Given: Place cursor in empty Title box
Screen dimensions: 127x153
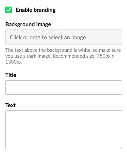Looking at the screenshot, I should 64,87.
